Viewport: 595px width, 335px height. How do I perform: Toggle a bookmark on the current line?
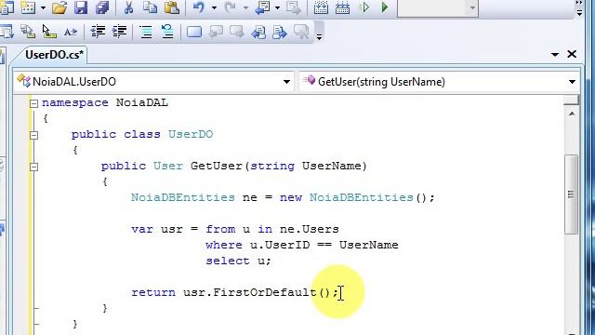click(194, 32)
